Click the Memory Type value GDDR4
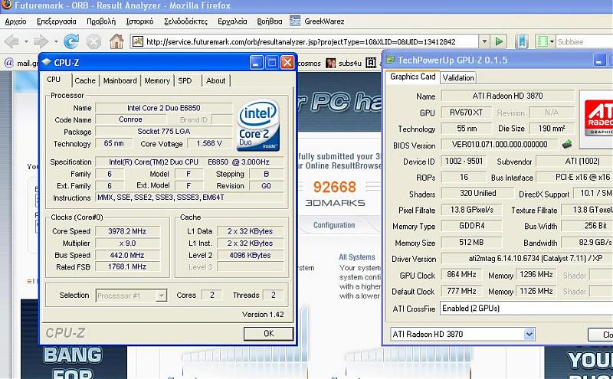Image resolution: width=613 pixels, height=379 pixels. (471, 225)
